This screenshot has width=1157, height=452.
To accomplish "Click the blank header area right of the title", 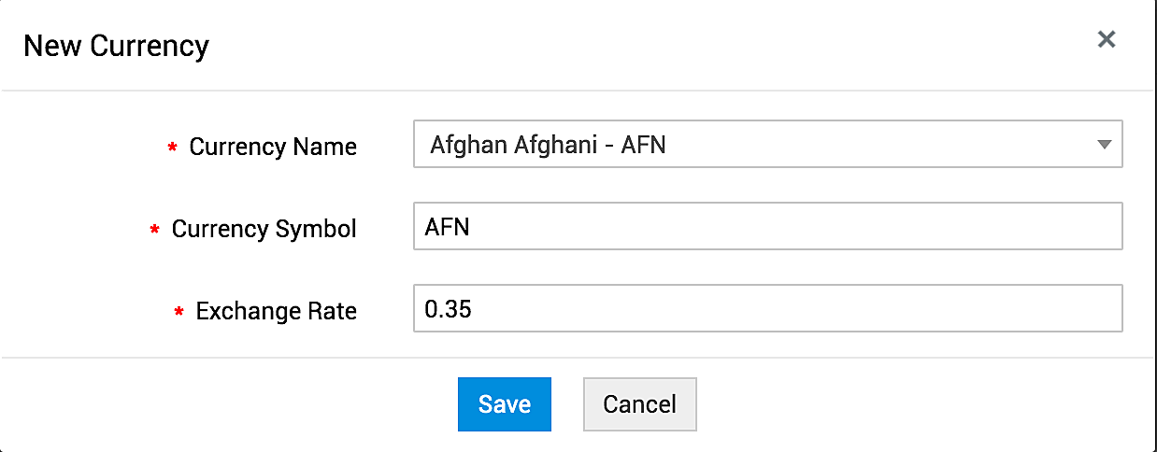I will coord(654,45).
